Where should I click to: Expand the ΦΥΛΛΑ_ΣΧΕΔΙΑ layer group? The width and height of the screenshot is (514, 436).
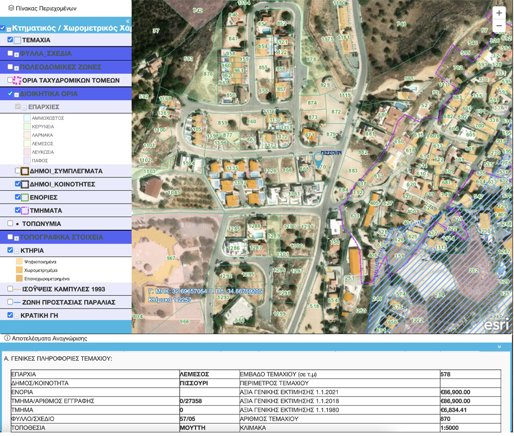[x=16, y=53]
